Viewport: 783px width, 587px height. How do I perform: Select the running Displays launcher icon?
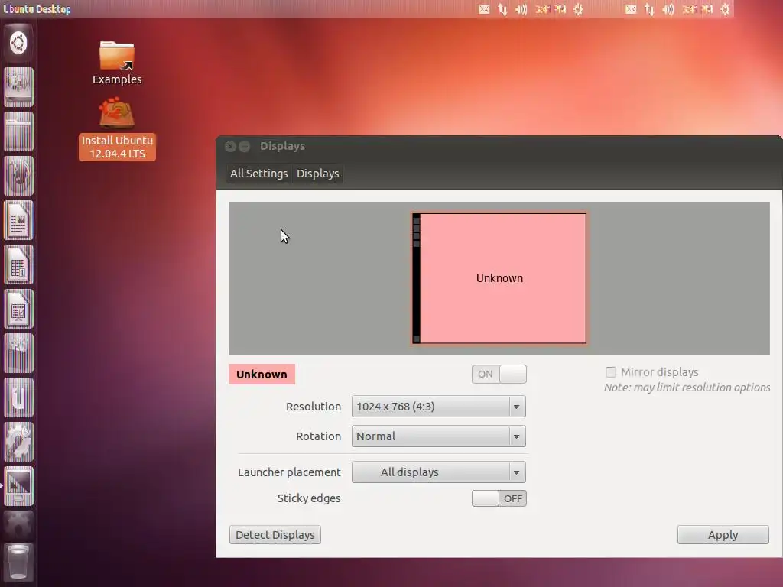(18, 486)
